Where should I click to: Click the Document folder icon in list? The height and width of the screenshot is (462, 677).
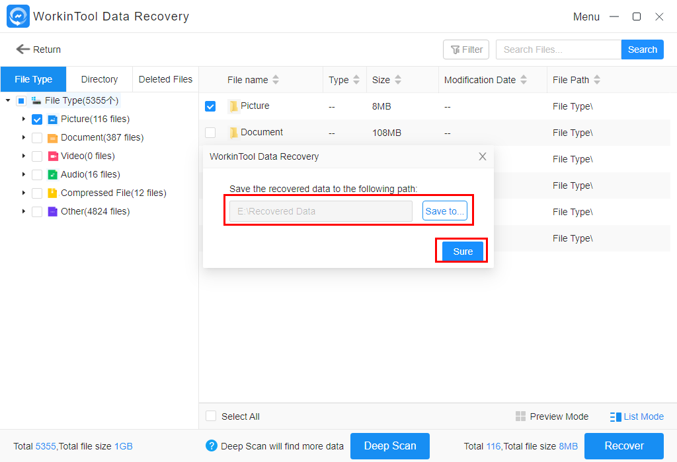click(233, 132)
